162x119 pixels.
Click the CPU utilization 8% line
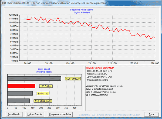click(99, 77)
